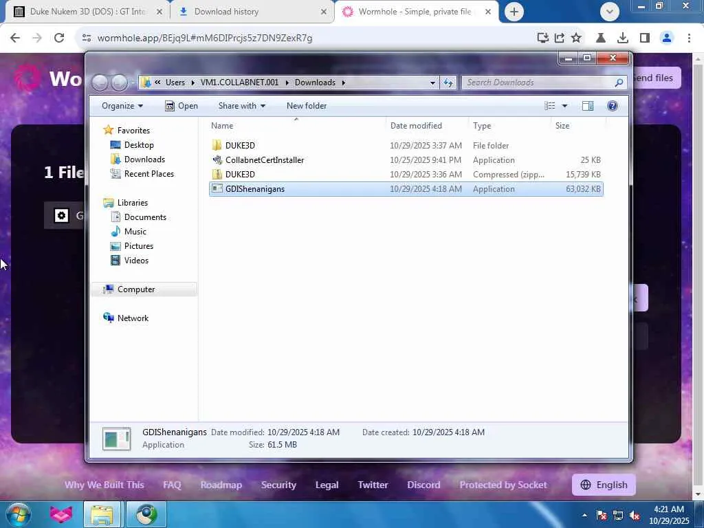
Task: Click taskbar clock showing 4:21 AM
Action: click(668, 515)
